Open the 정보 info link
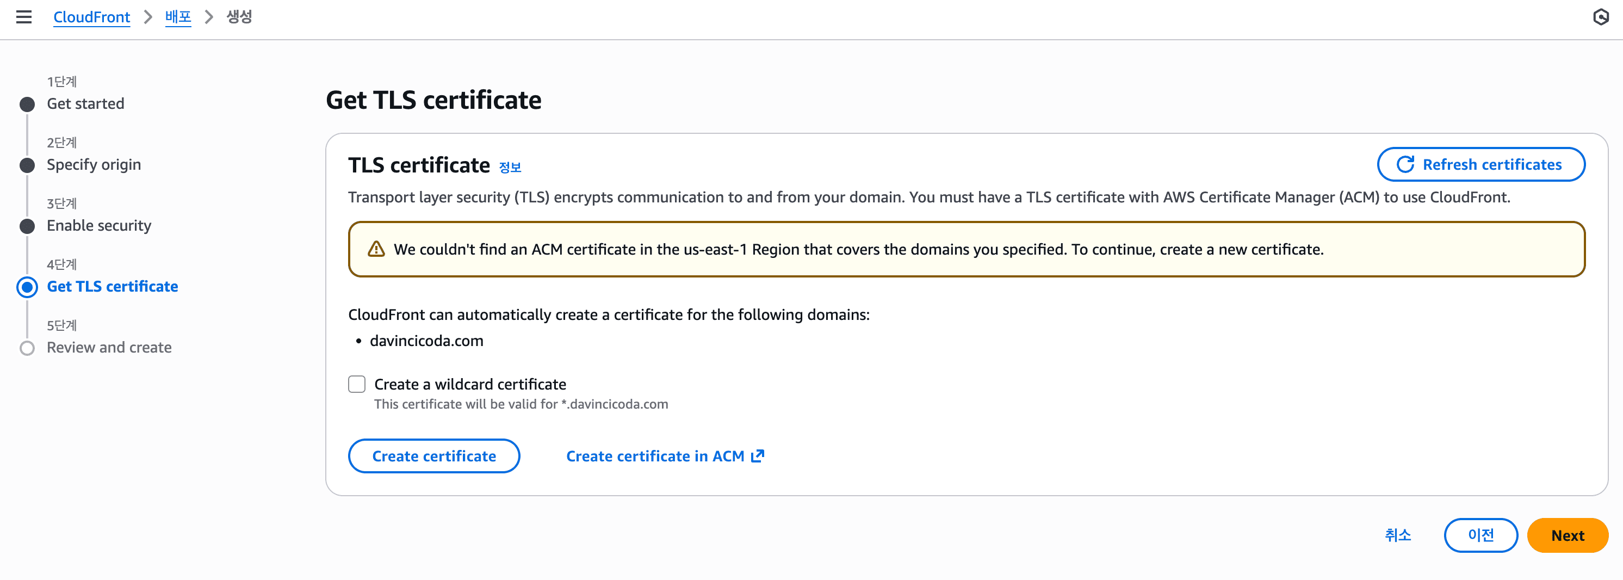The image size is (1623, 580). click(510, 167)
